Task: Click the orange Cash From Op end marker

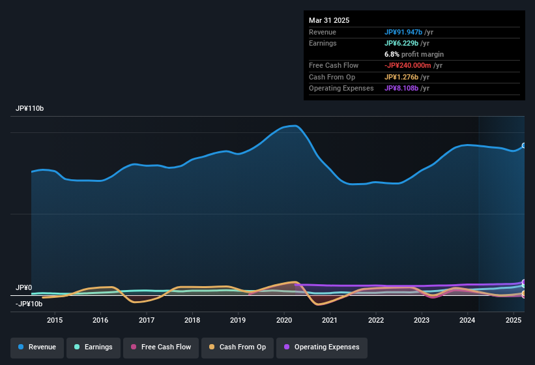Action: (x=524, y=293)
